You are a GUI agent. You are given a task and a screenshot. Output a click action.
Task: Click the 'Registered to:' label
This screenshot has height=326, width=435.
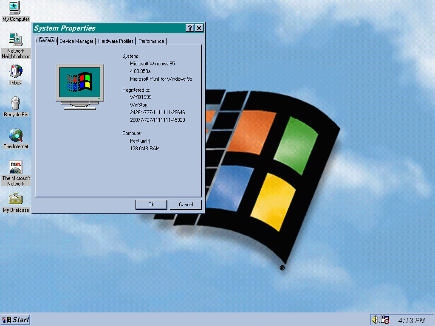point(136,90)
